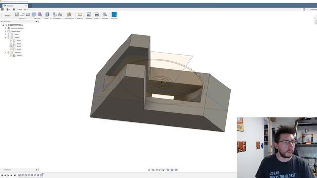This screenshot has height=178, width=317.
Task: Select the Construct plane icon
Action: (x=69, y=14)
